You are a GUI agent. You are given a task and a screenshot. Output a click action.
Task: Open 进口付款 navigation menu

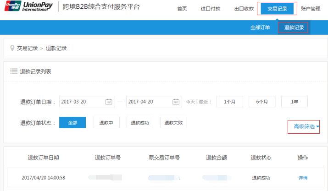point(210,9)
